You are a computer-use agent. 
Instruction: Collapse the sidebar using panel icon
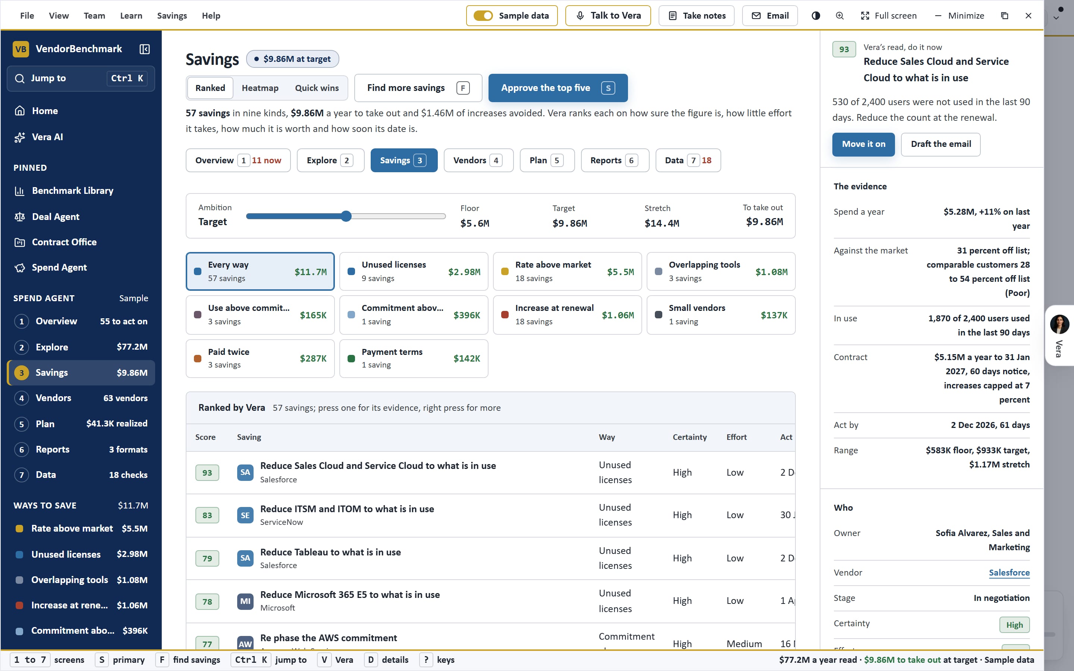pos(145,49)
